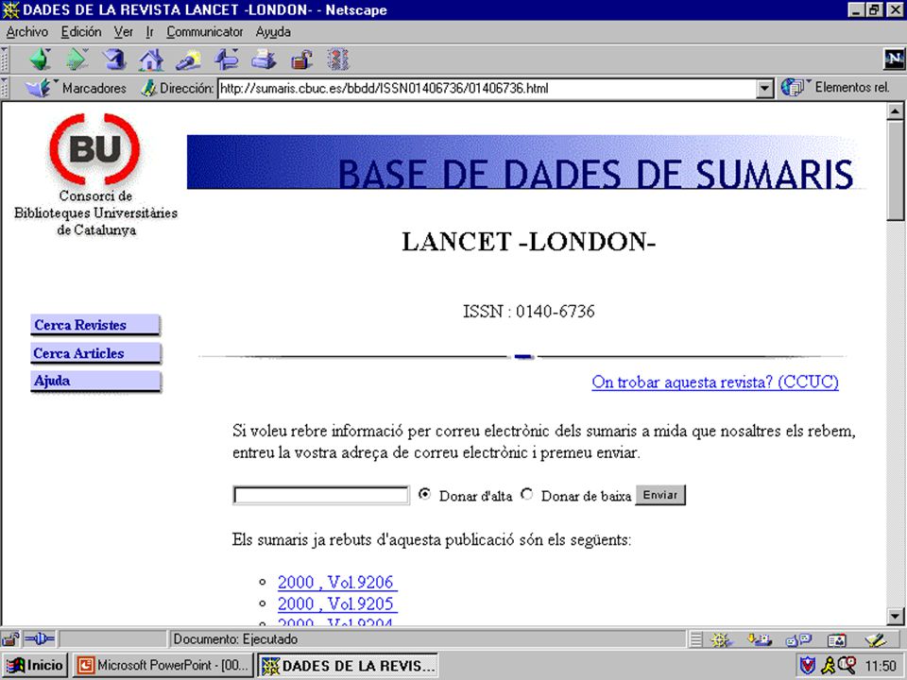Open the Ayuda menu

pos(273,32)
